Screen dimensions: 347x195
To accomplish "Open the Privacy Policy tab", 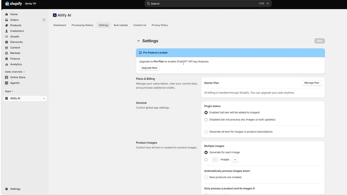I will [160, 25].
